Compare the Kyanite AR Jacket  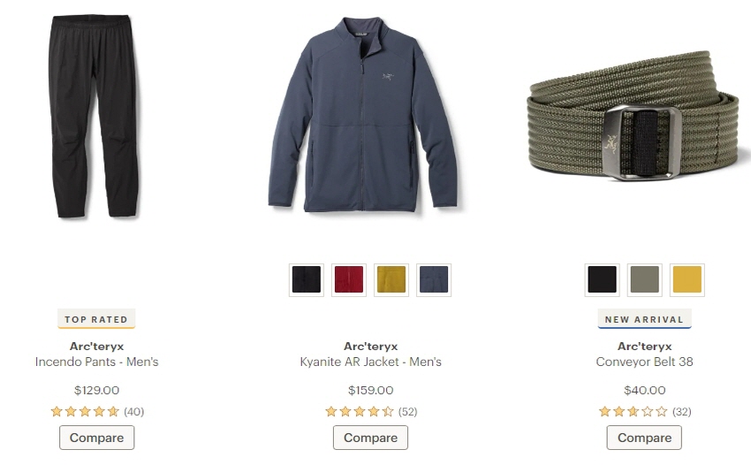click(x=371, y=438)
